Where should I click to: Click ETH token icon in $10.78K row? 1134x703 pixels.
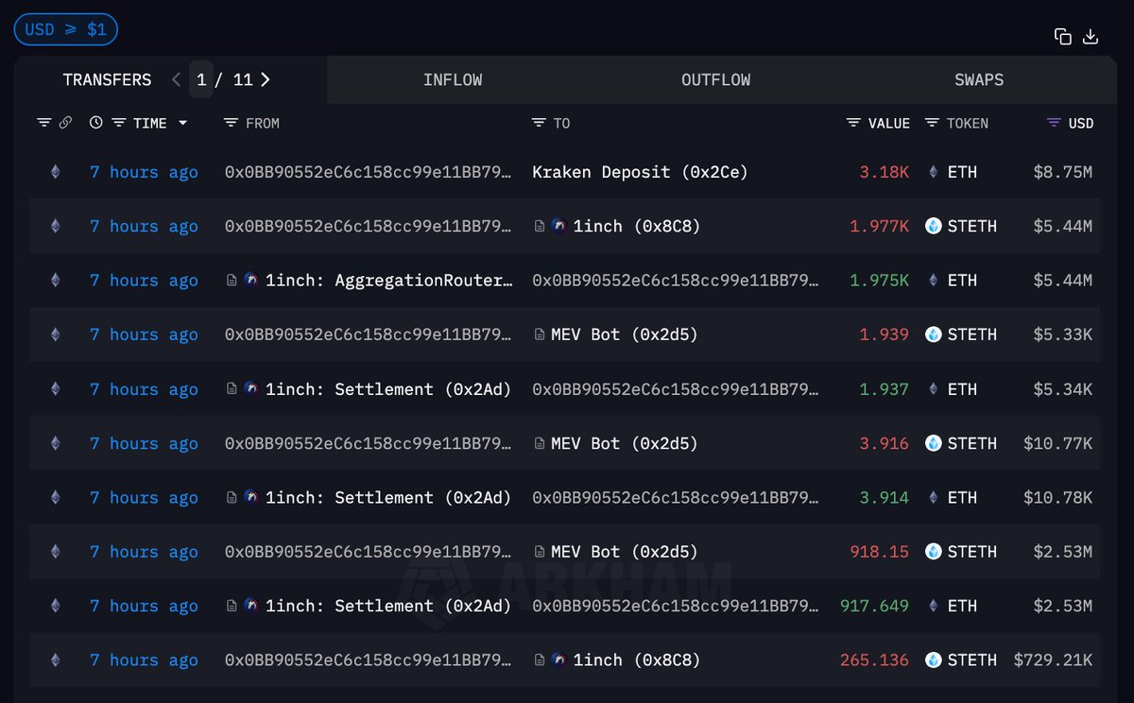pyautogui.click(x=934, y=498)
